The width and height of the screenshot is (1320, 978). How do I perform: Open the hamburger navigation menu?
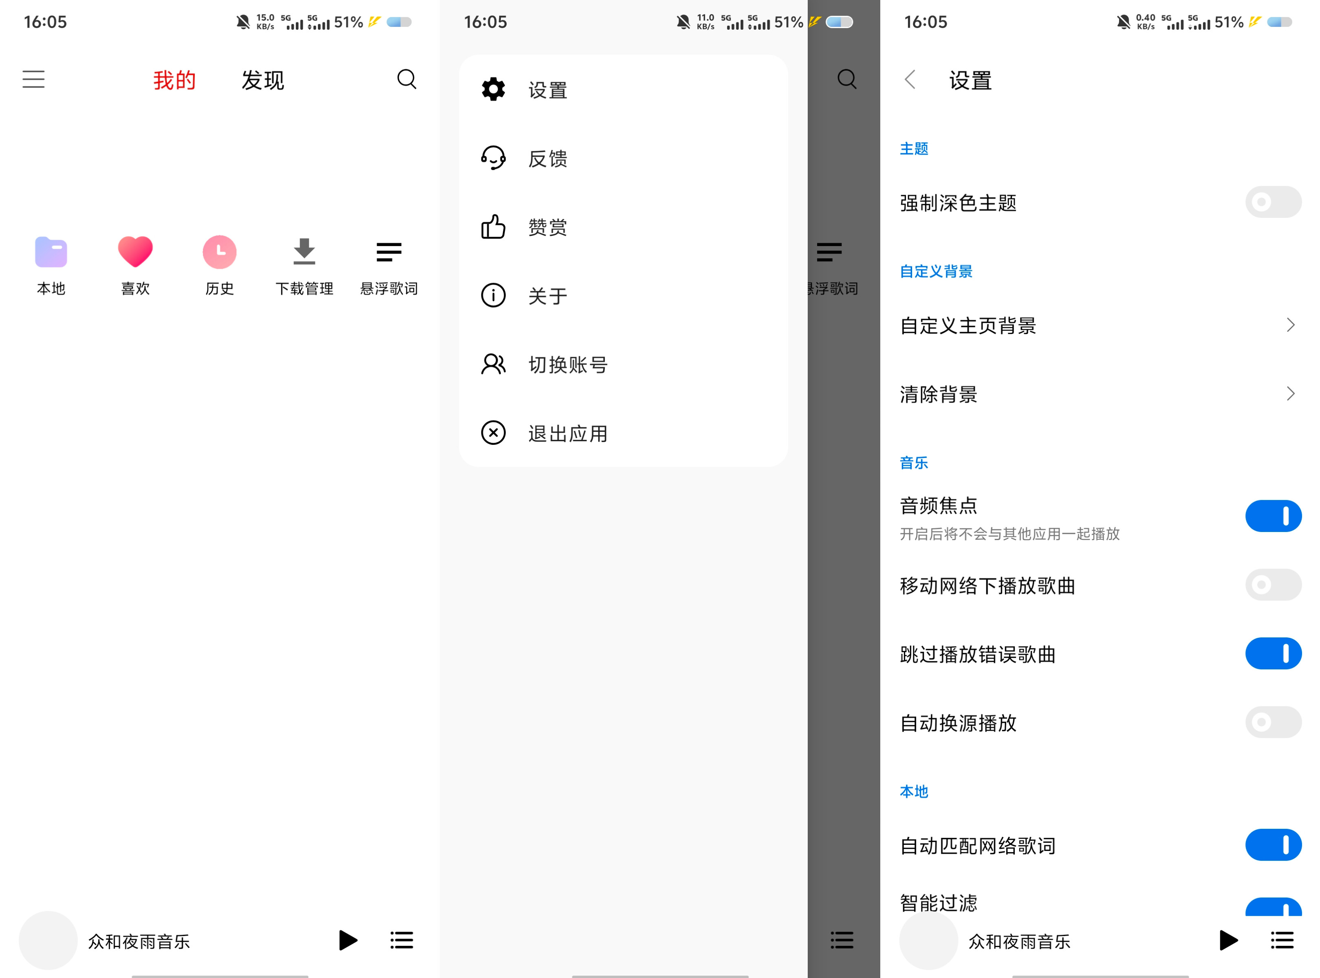click(x=33, y=79)
